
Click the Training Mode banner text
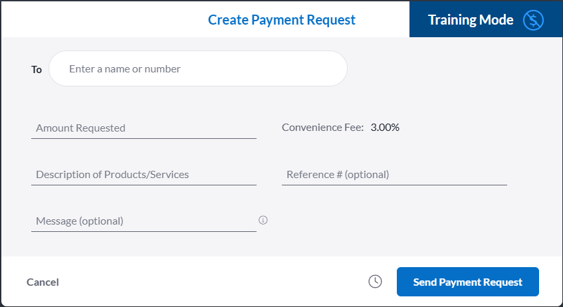[471, 20]
